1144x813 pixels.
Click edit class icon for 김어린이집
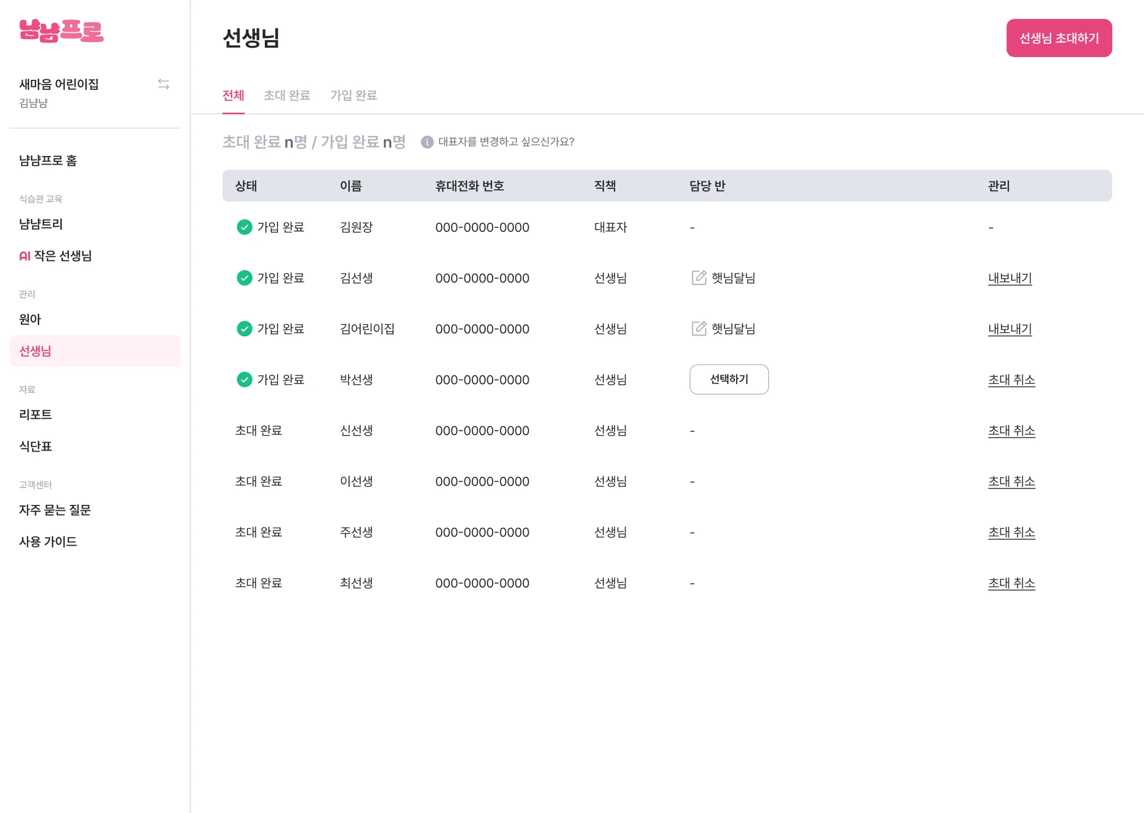coord(699,328)
